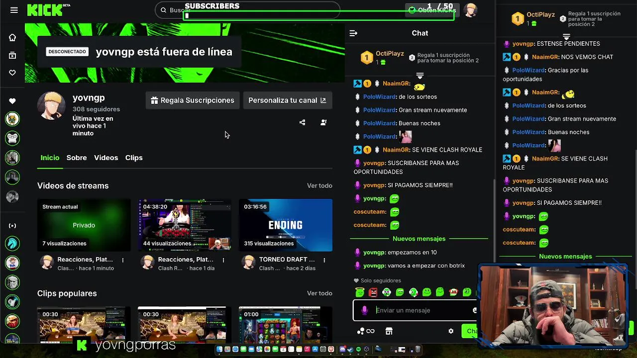Open the sidebar browse videos icon
Viewport: 637px width, 358px height.
12,55
